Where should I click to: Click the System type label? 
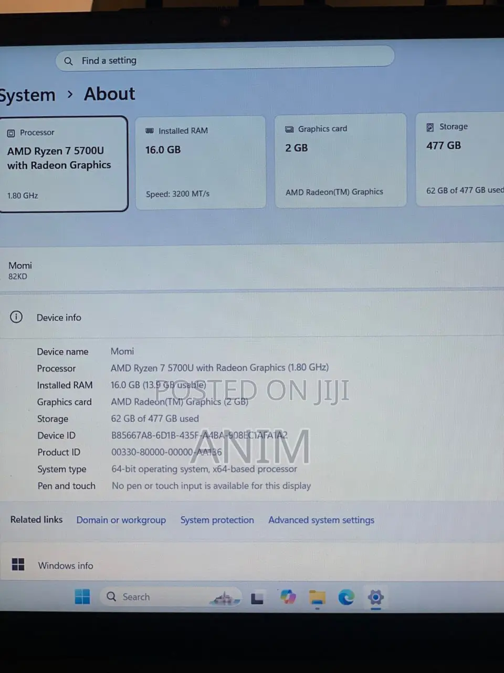pos(62,469)
